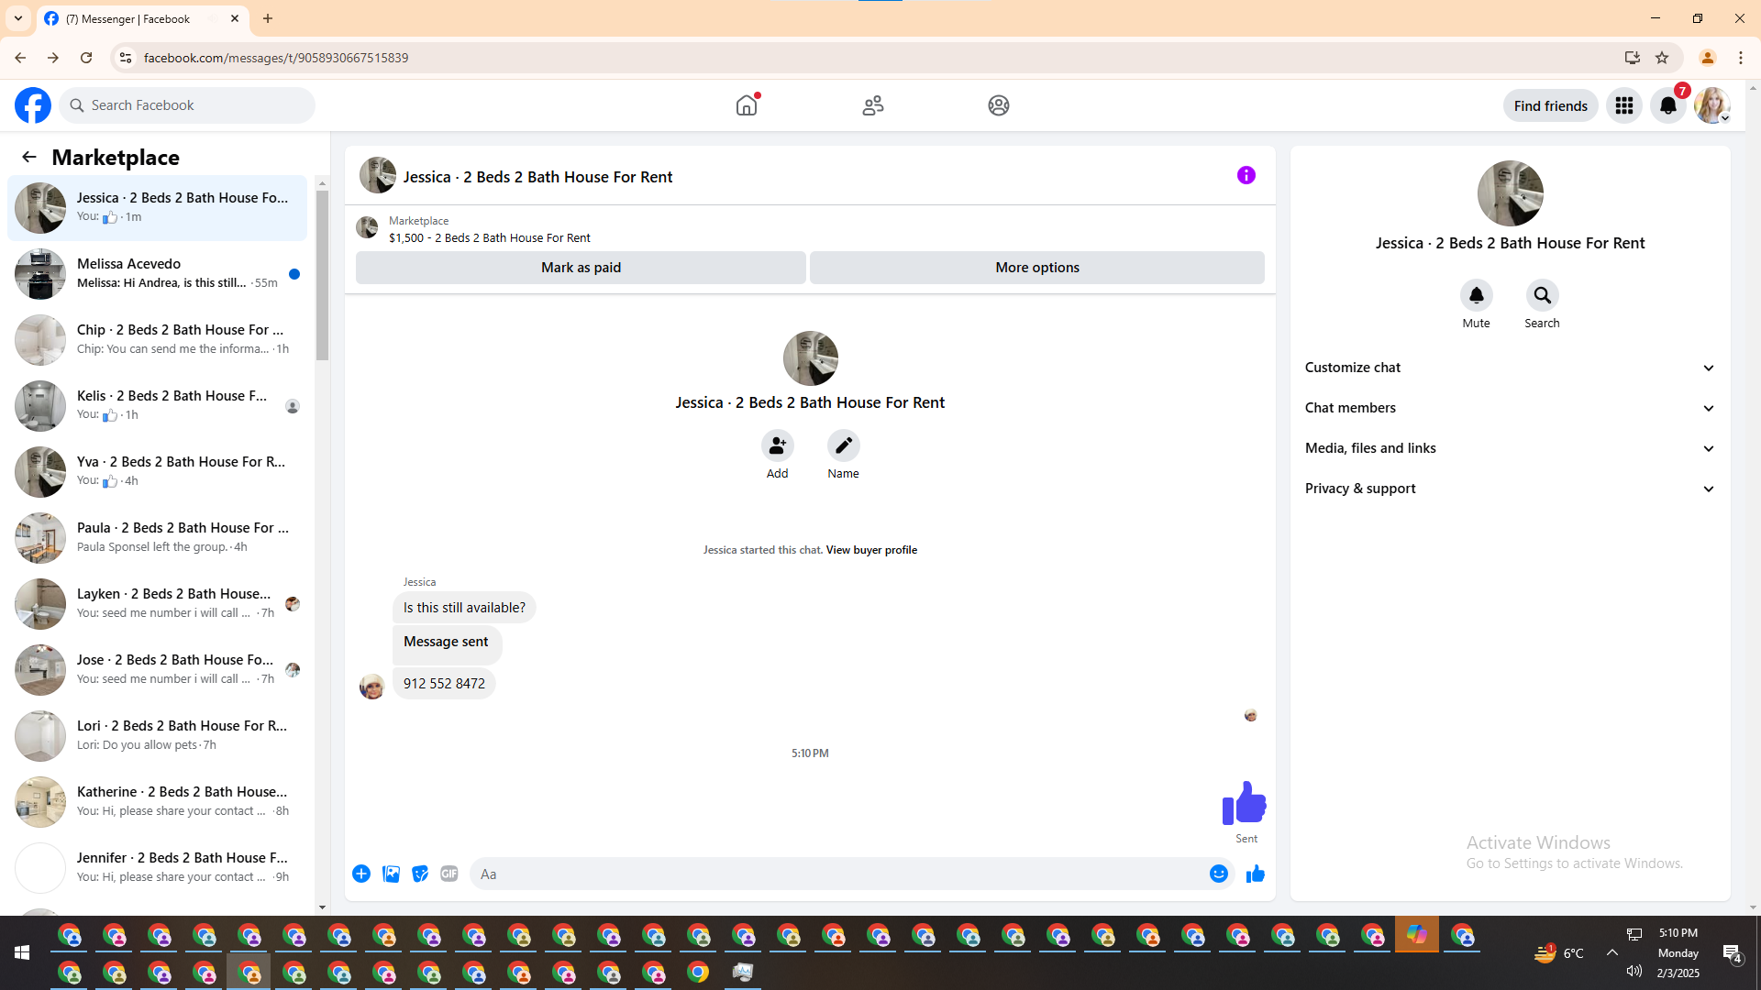Open the Chrome three-dot menu
This screenshot has height=990, width=1761.
coord(1741,58)
